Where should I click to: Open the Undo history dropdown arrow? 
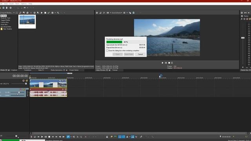pos(27,8)
